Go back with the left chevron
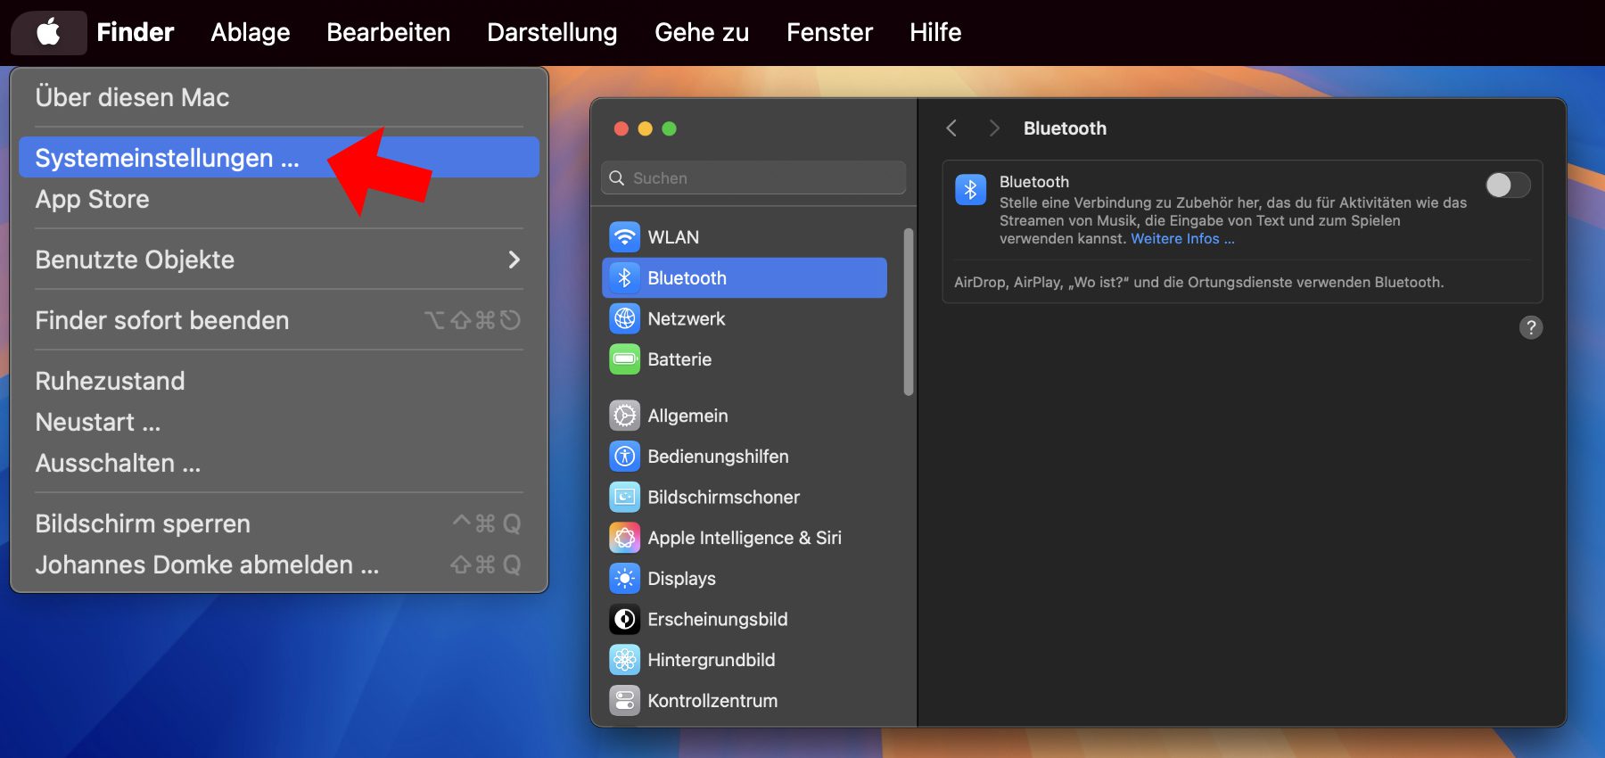The image size is (1605, 758). (951, 128)
